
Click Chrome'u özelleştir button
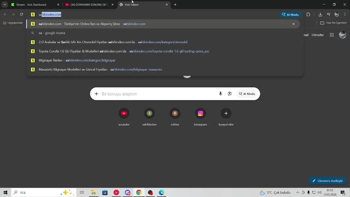(x=328, y=181)
